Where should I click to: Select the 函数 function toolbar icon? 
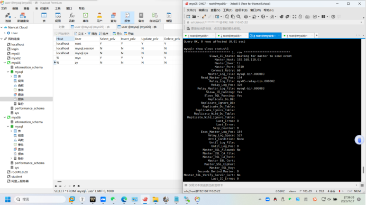coord(71,17)
